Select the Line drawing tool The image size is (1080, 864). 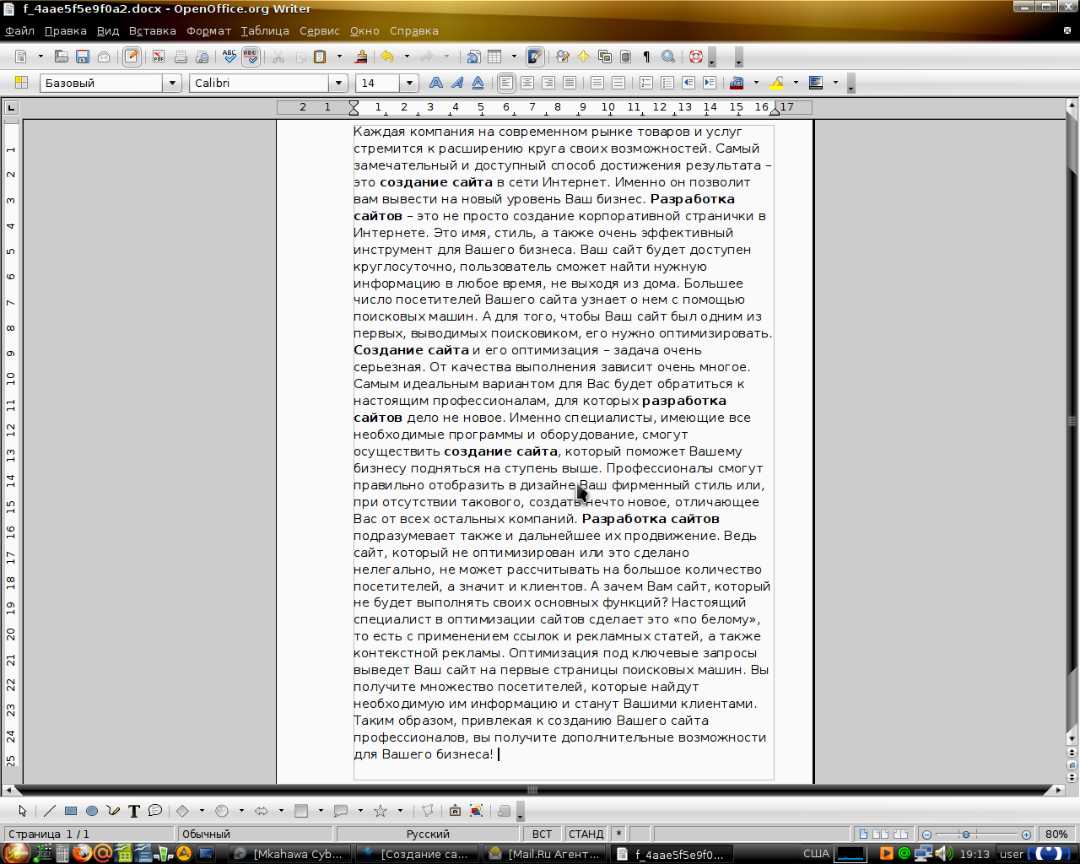[50, 811]
